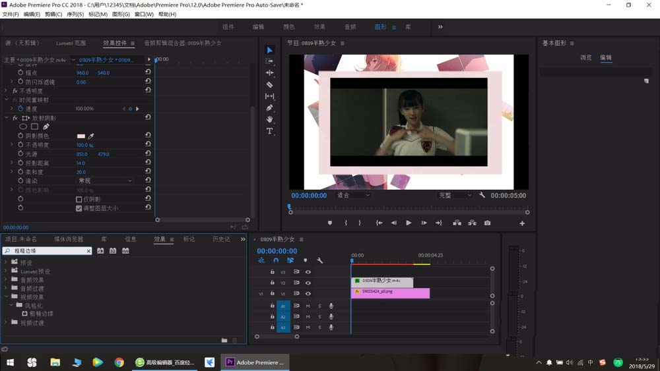Image resolution: width=660 pixels, height=371 pixels.
Task: Open program monitor wrench settings
Action: click(482, 195)
